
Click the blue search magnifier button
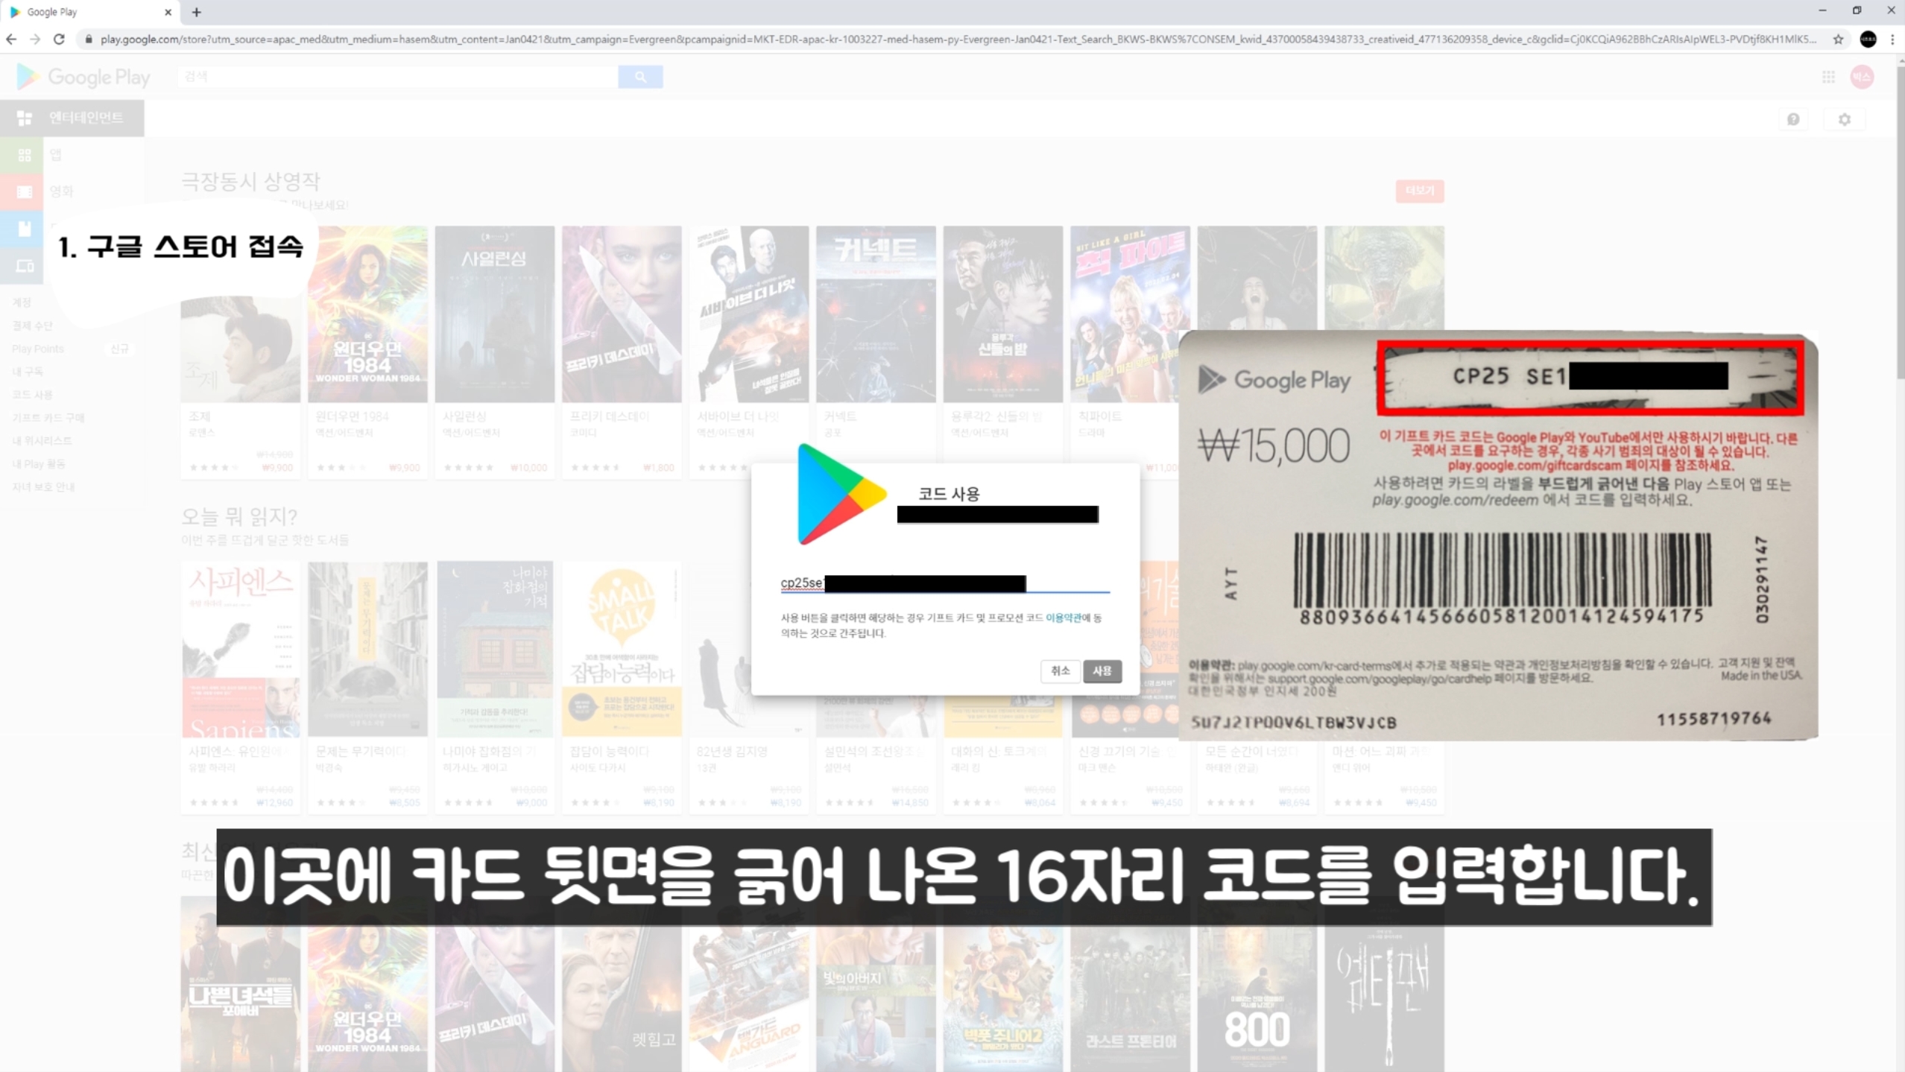(640, 77)
